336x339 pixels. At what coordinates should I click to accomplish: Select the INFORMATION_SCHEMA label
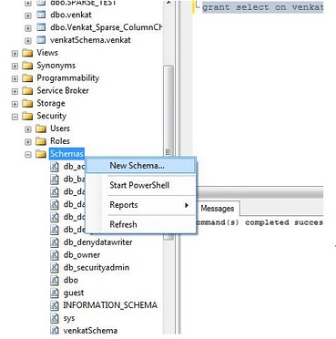tap(110, 305)
